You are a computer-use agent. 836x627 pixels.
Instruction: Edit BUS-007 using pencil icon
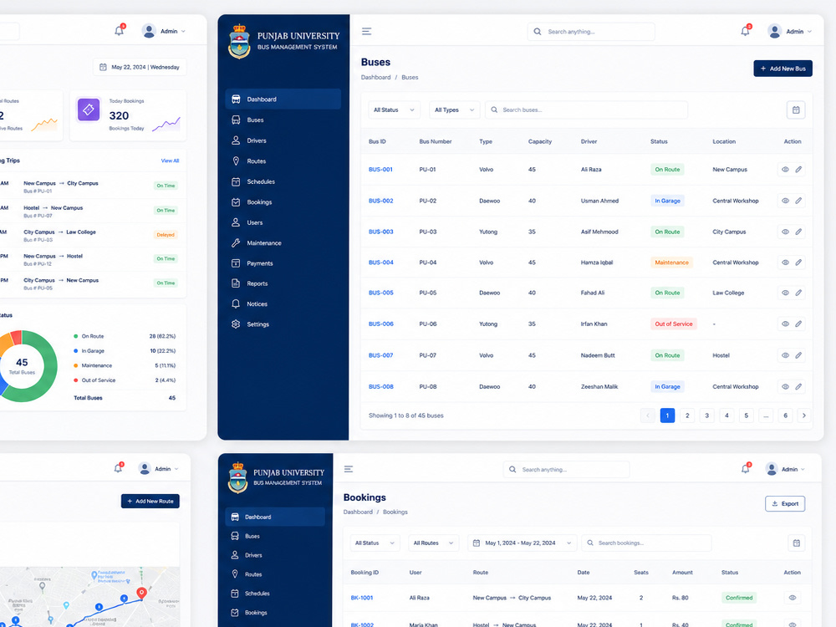point(798,355)
